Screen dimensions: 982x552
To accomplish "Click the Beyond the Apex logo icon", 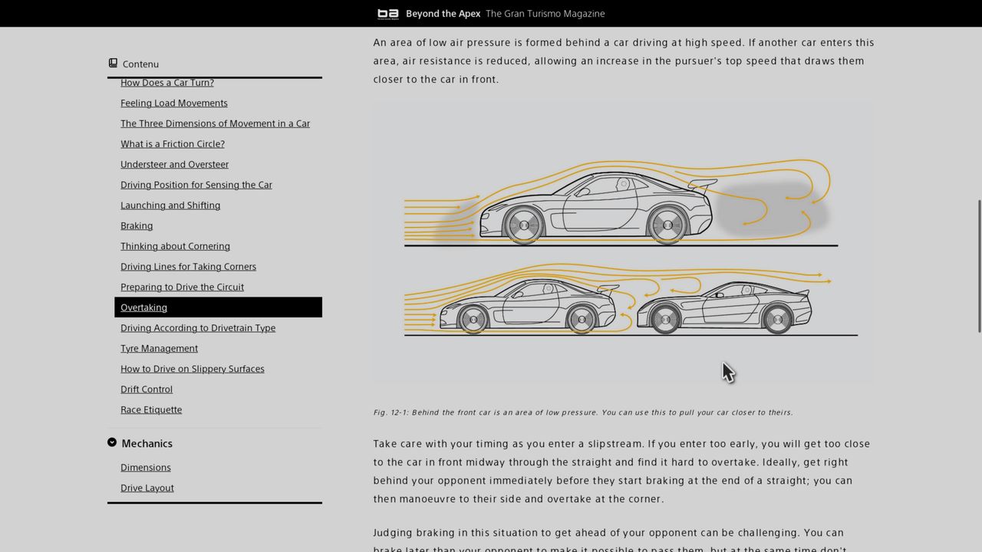I will 388,13.
